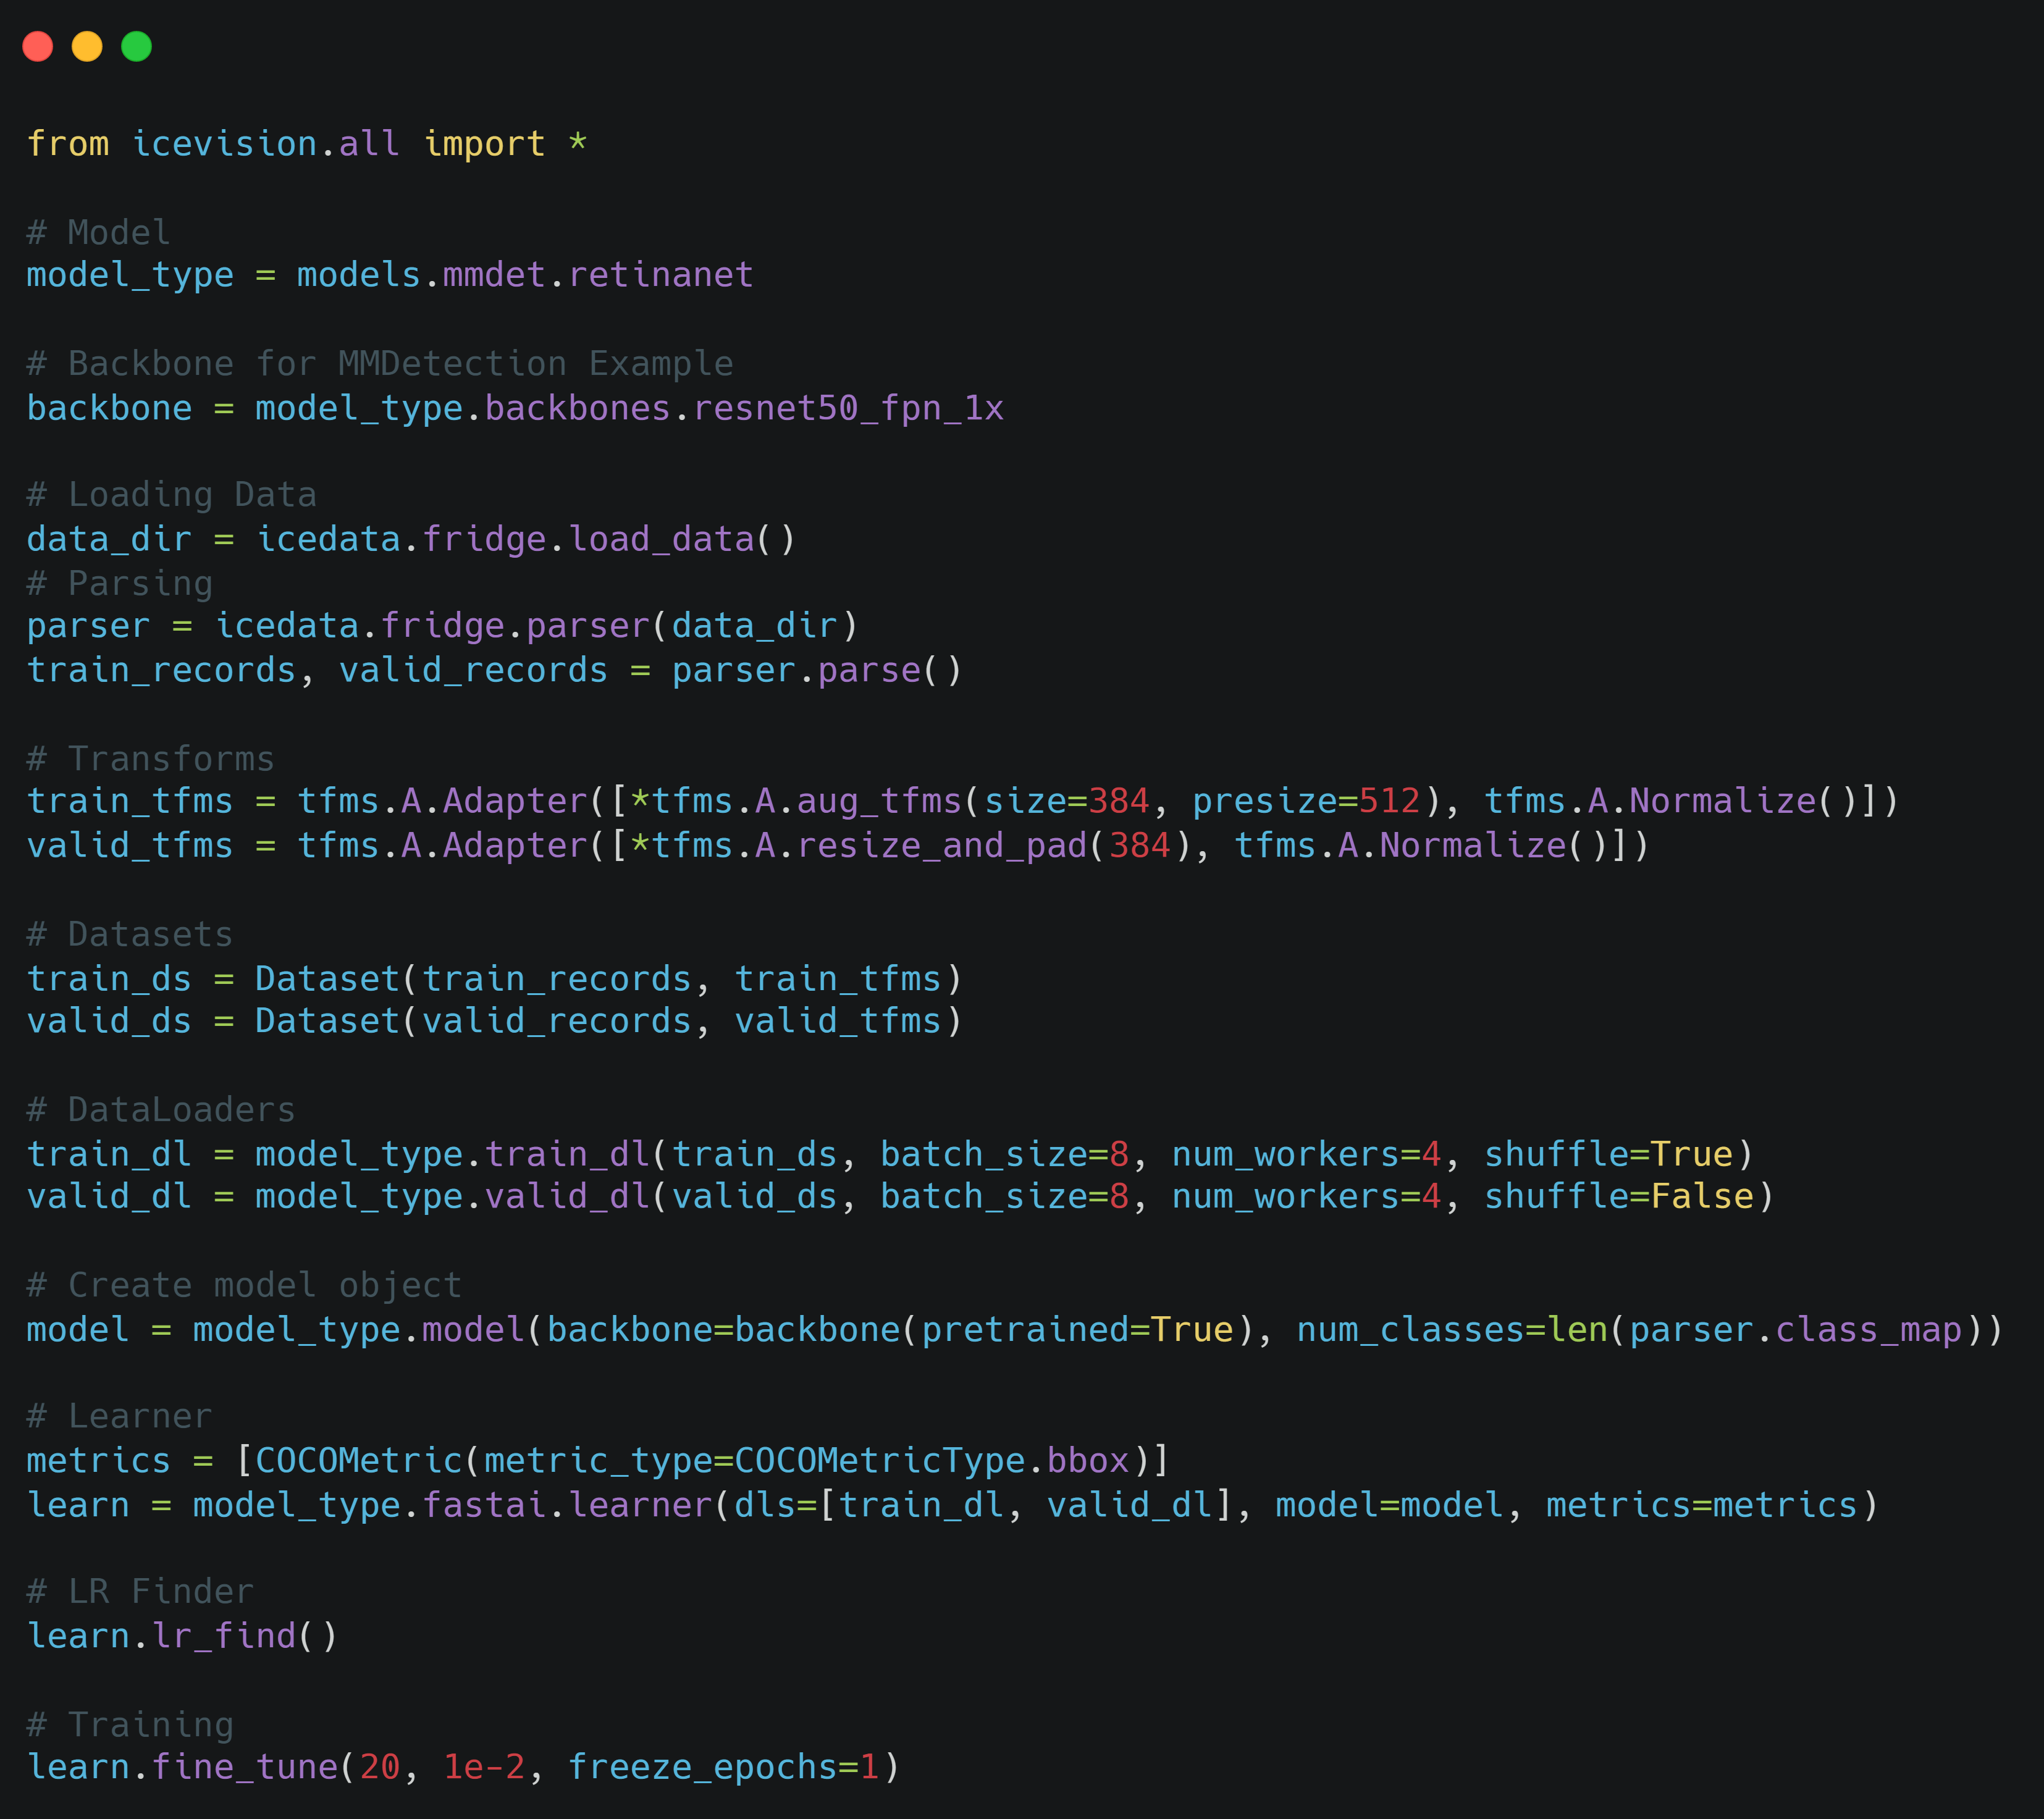The image size is (2044, 1819).
Task: Click 'resize_and_pad' function name
Action: (x=941, y=846)
